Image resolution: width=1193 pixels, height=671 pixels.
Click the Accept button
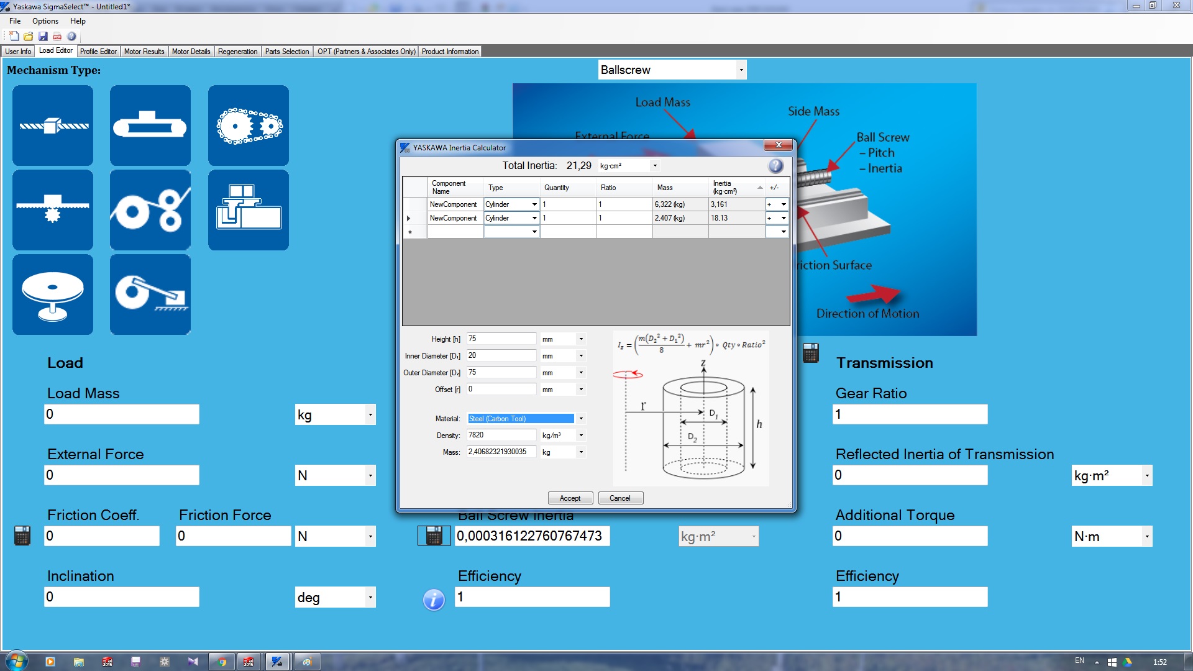(x=570, y=498)
